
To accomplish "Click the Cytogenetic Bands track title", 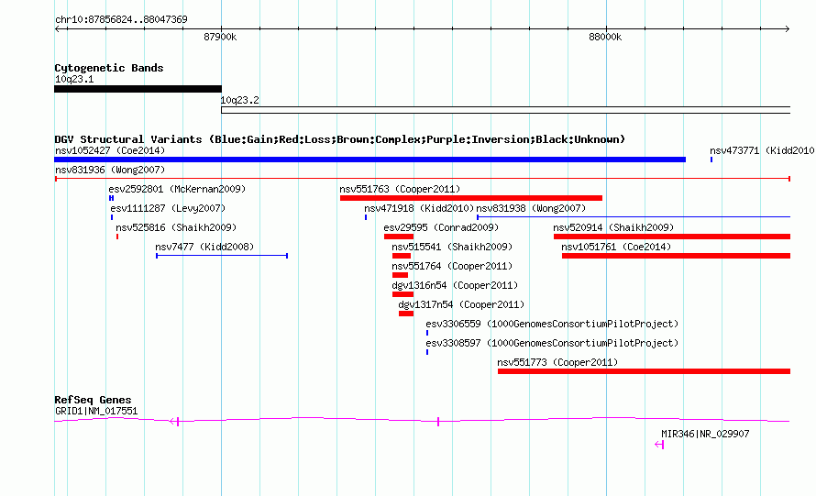I will point(109,68).
